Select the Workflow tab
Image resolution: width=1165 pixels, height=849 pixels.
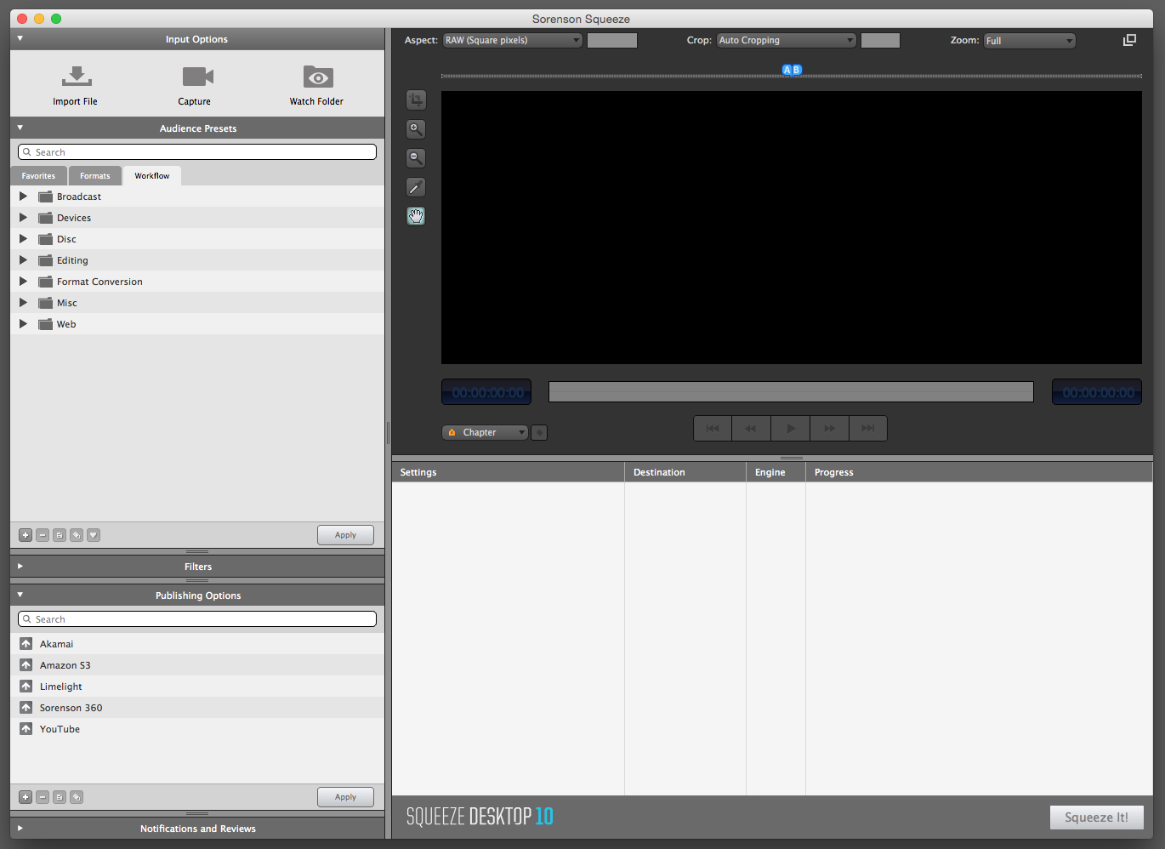pyautogui.click(x=152, y=176)
